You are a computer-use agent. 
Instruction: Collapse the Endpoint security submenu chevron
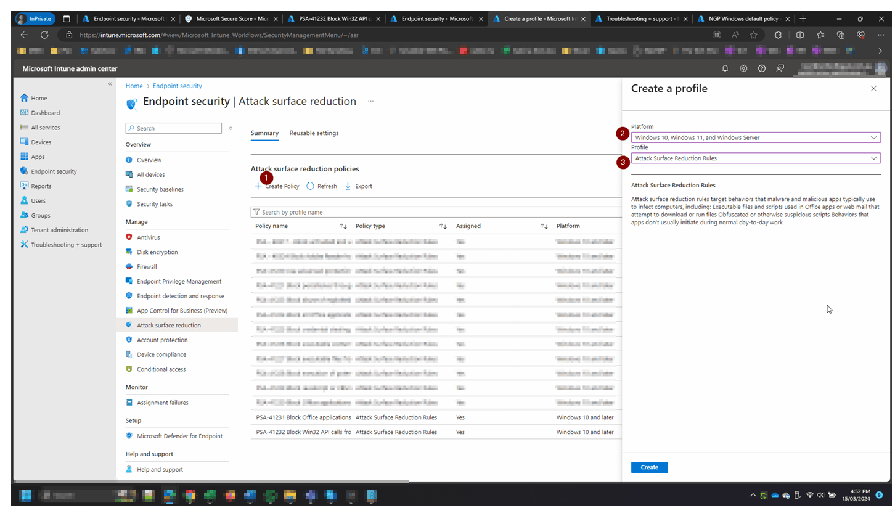(231, 128)
